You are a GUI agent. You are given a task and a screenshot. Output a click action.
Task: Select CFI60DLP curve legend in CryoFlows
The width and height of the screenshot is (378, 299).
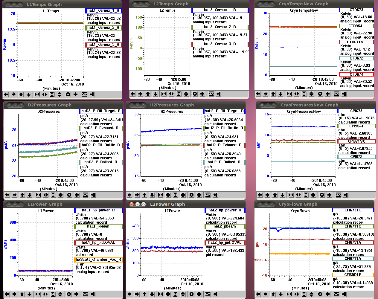[353, 275]
